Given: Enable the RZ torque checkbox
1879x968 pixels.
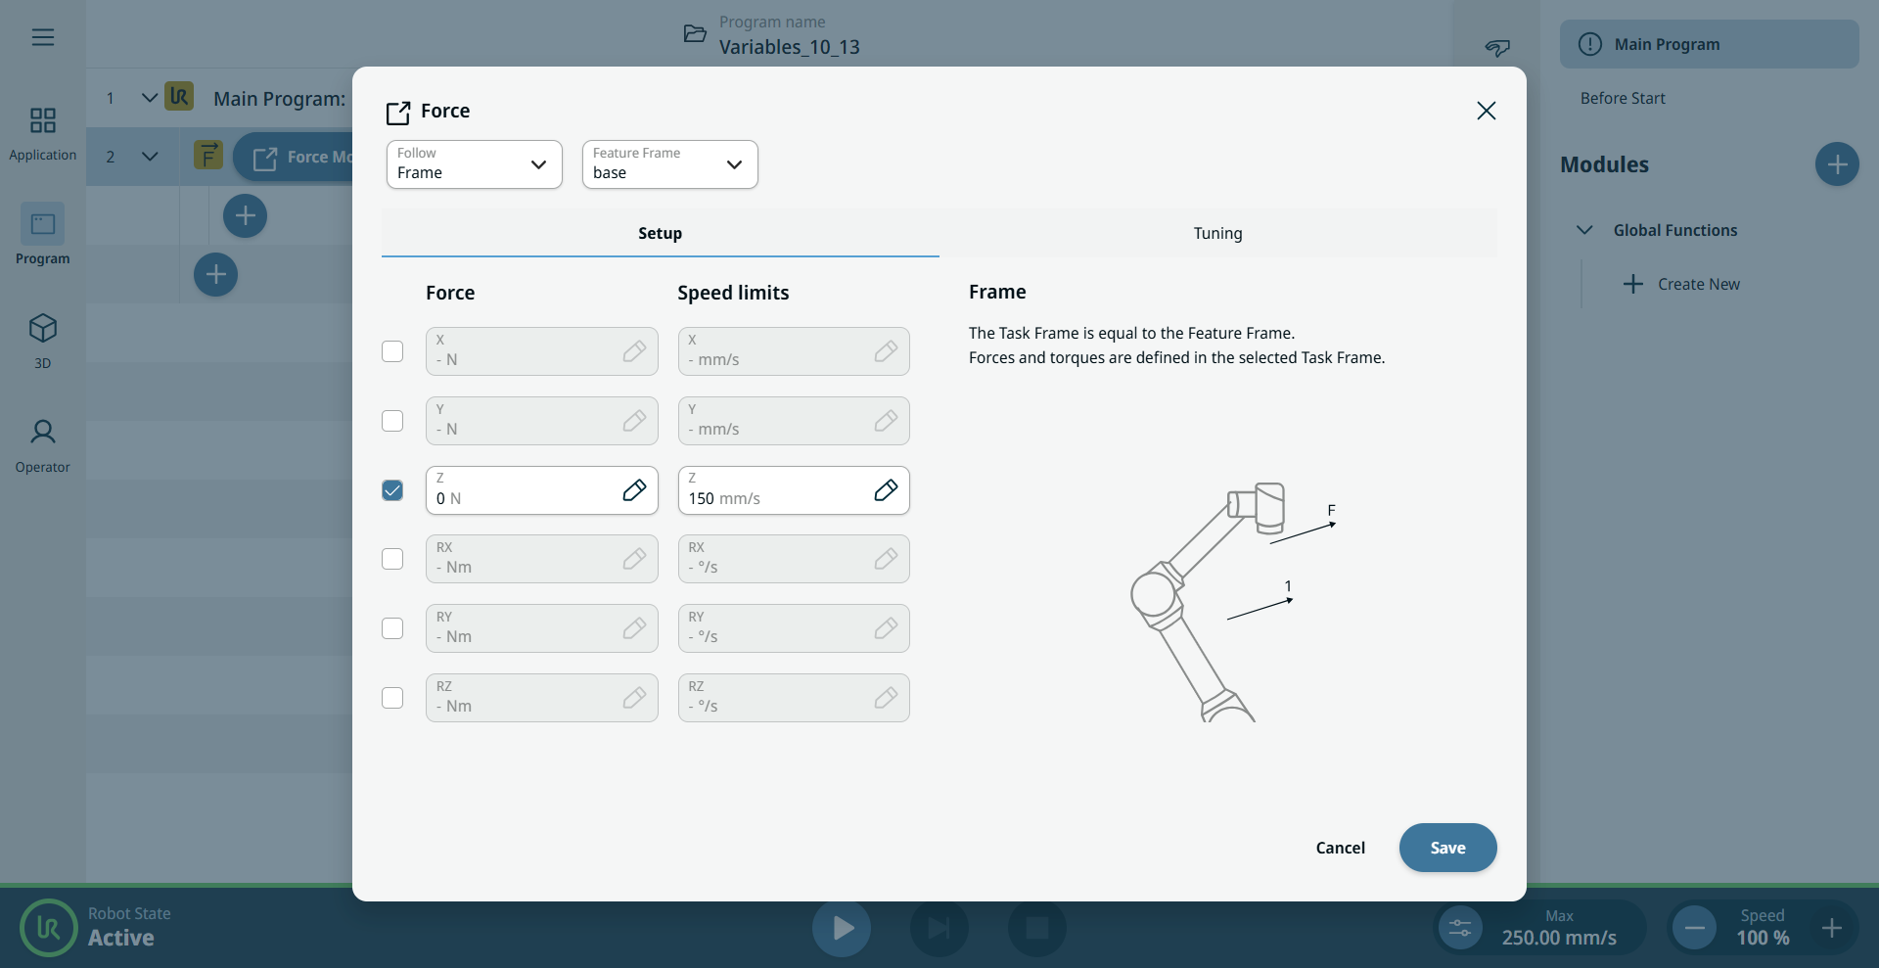Looking at the screenshot, I should (392, 698).
